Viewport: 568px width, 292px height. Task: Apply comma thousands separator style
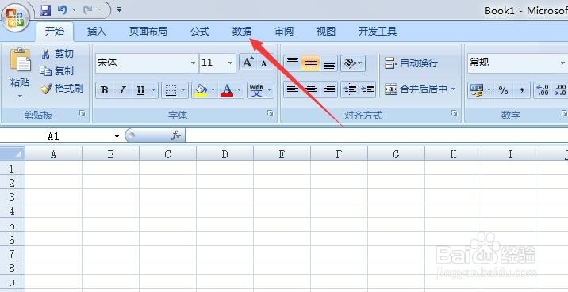click(522, 90)
